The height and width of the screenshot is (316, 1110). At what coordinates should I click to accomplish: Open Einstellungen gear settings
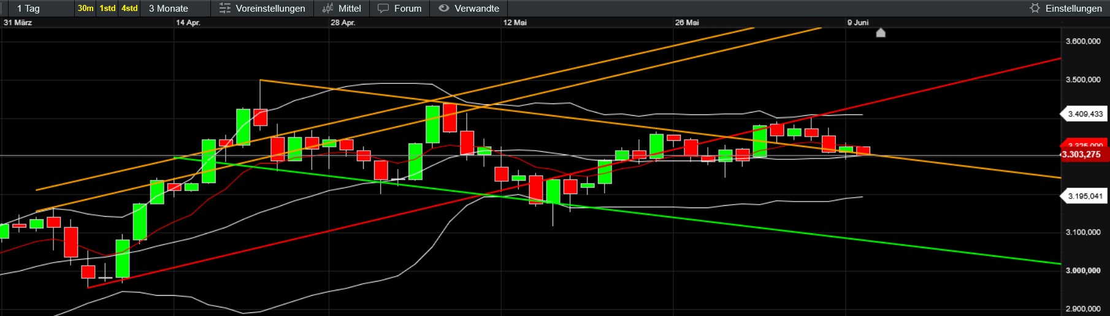pyautogui.click(x=1066, y=9)
